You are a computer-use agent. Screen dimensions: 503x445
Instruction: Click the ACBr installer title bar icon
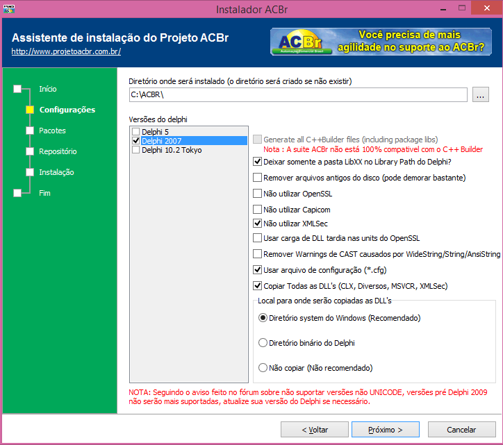click(x=8, y=8)
